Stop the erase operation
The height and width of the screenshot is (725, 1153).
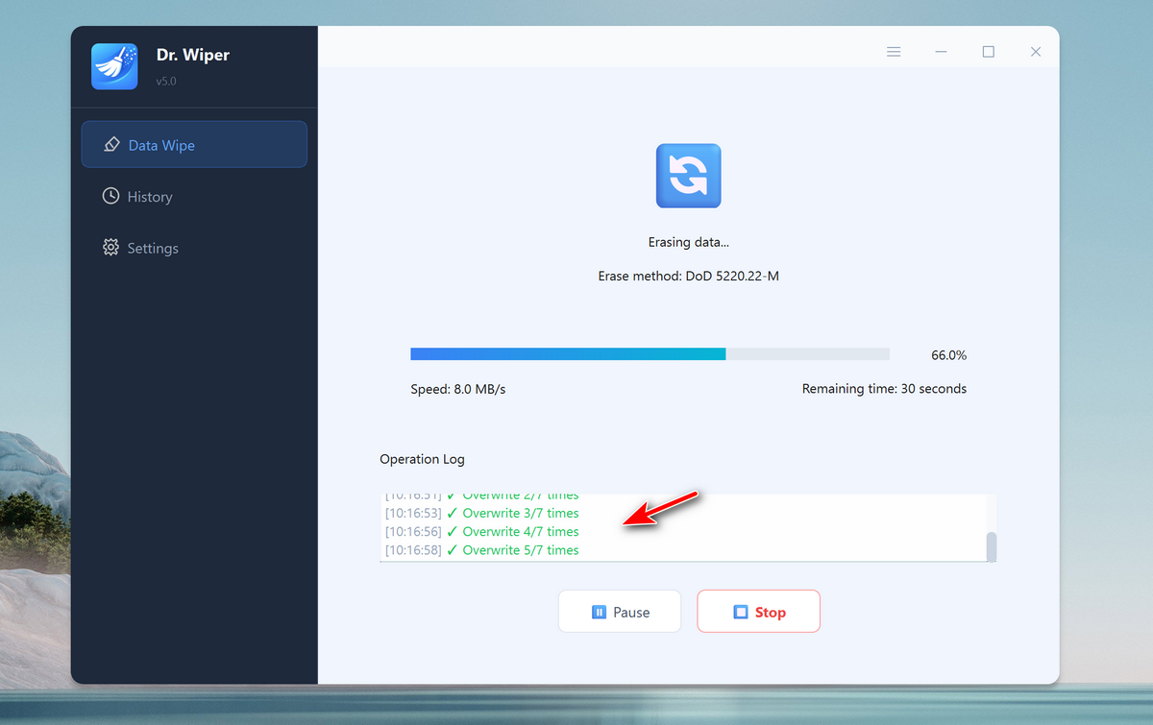pyautogui.click(x=758, y=612)
